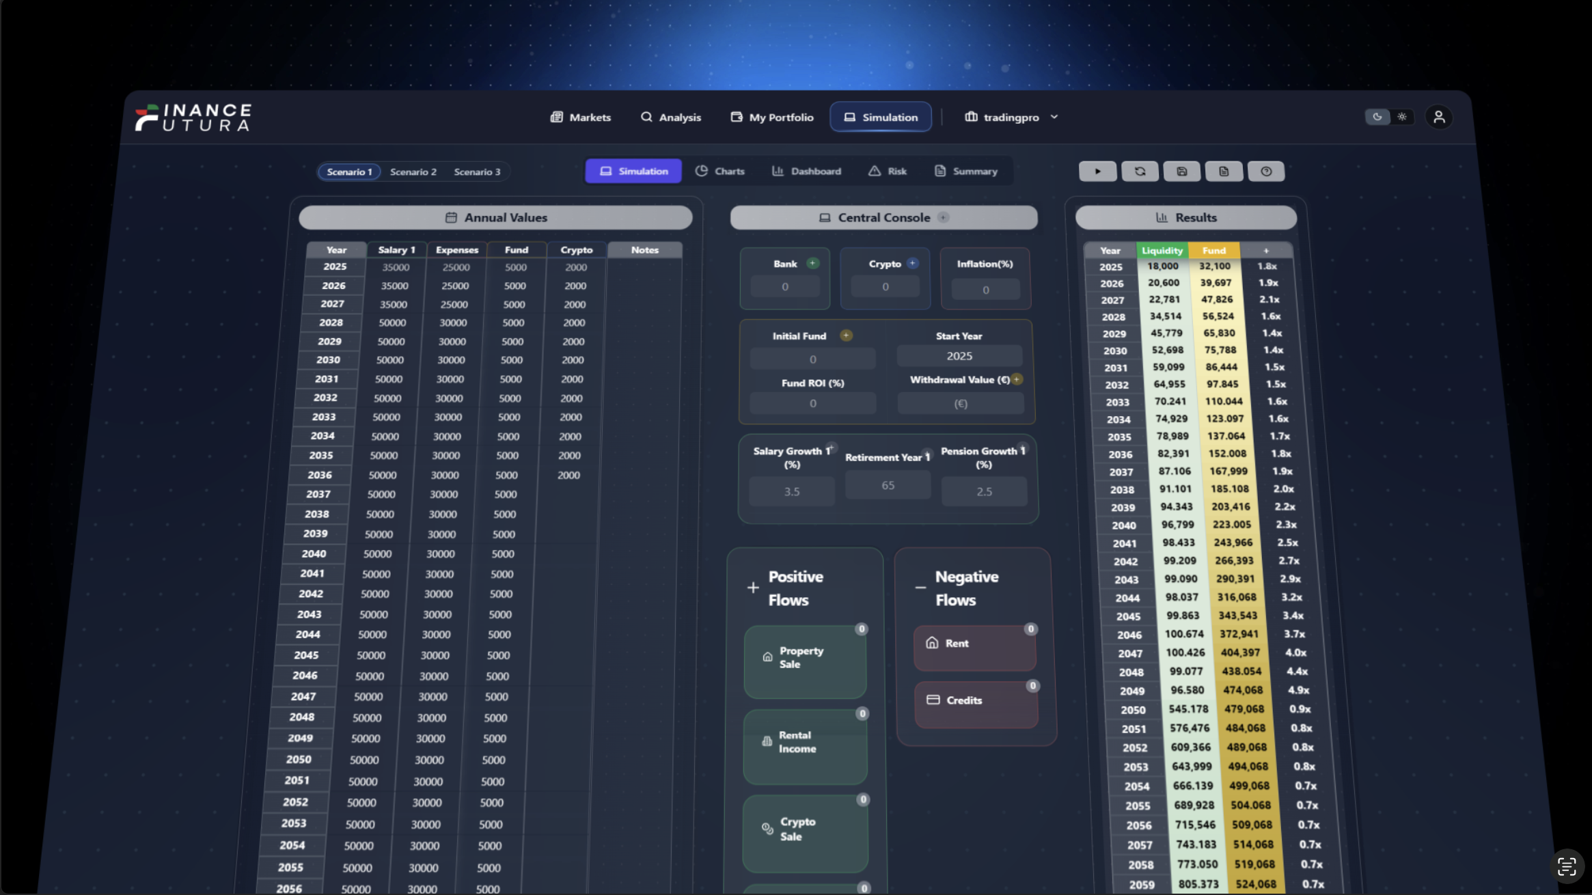This screenshot has height=895, width=1592.
Task: Select Scenario 2
Action: (413, 171)
